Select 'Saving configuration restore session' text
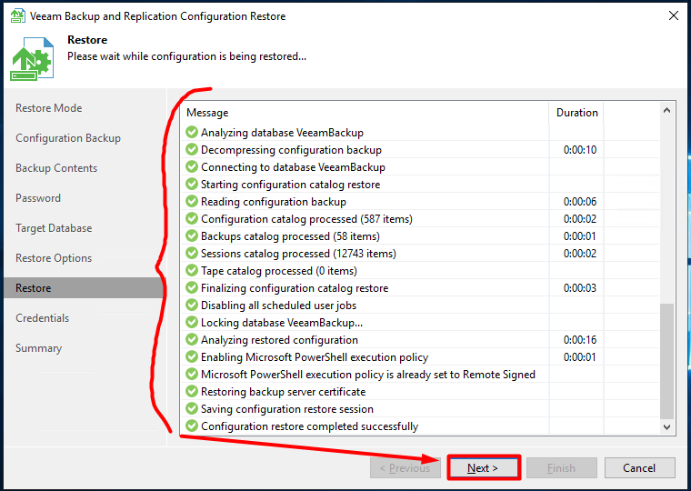691x491 pixels. click(287, 409)
